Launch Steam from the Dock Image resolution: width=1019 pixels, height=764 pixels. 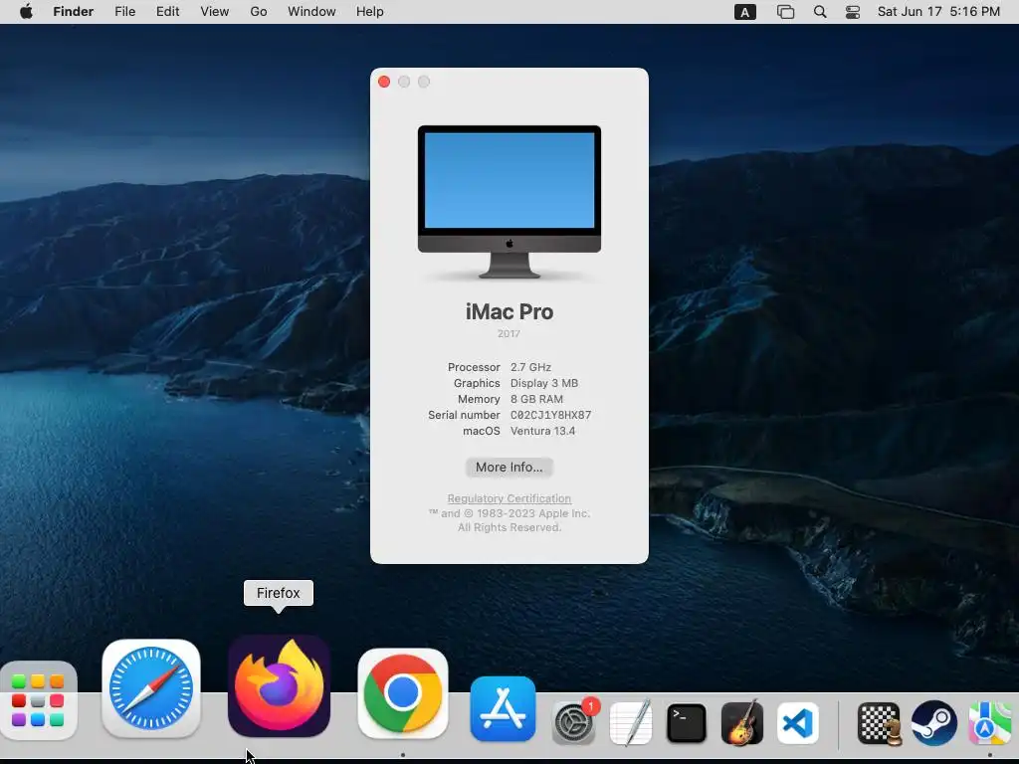tap(933, 722)
